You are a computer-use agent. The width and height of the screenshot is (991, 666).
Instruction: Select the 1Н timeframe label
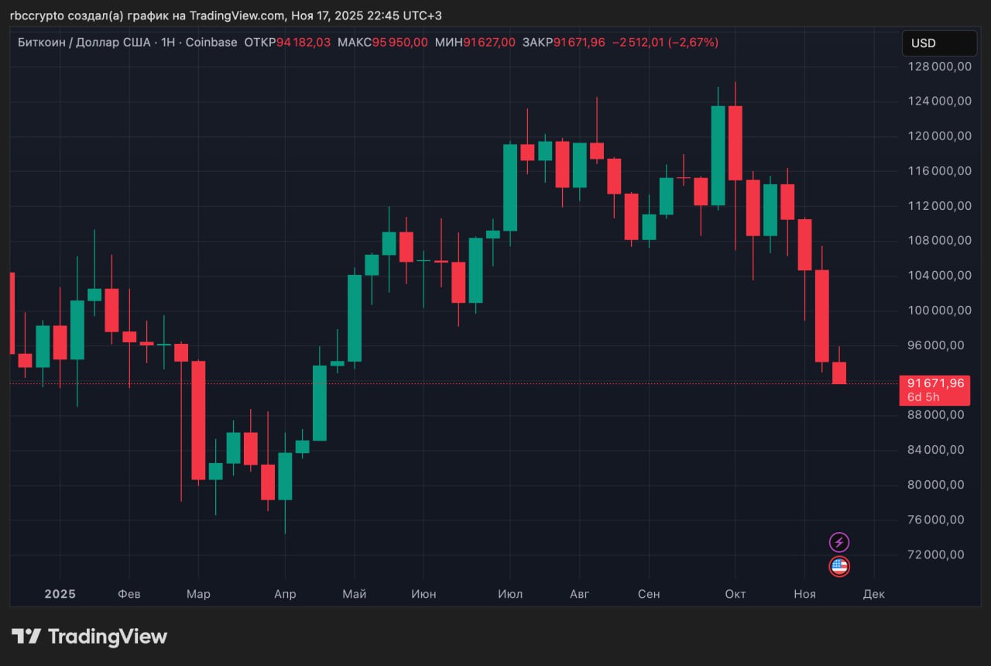click(166, 43)
